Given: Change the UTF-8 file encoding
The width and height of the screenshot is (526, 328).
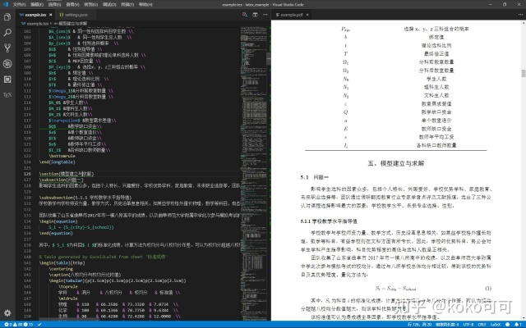Looking at the screenshot, I should (x=468, y=325).
